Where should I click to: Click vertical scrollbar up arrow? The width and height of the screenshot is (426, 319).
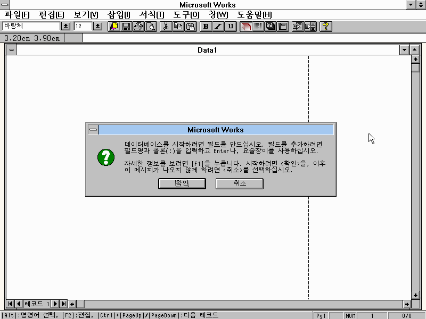pos(415,59)
